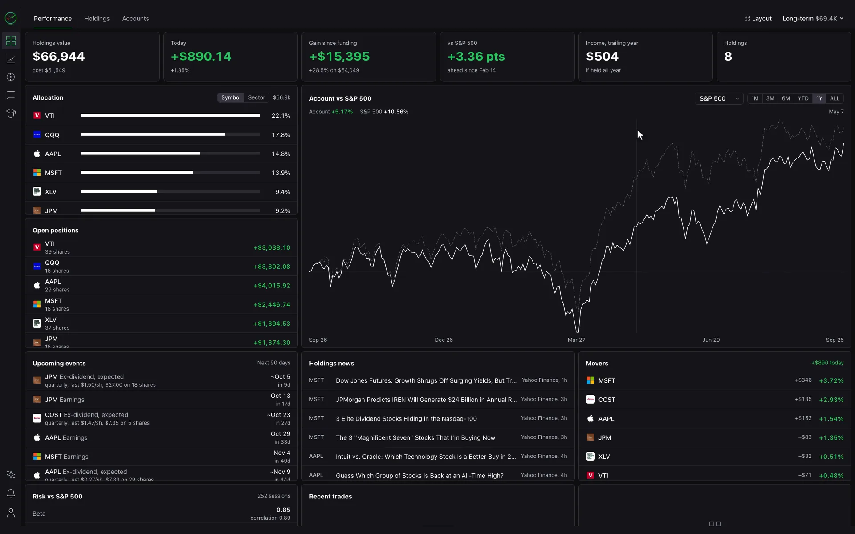This screenshot has height=534, width=855.
Task: Open the chat bubble sidebar icon
Action: [x=11, y=95]
